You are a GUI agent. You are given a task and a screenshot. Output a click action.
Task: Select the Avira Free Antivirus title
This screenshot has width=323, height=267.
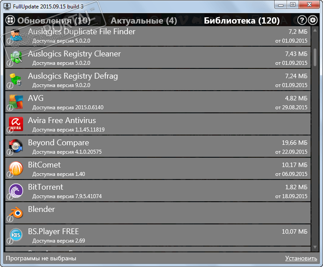62,120
